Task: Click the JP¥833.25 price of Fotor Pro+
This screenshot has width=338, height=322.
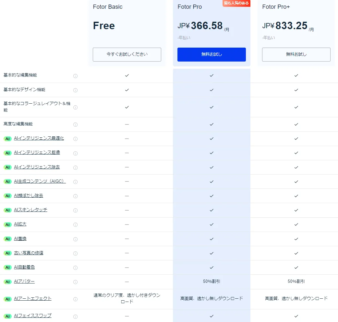Action: pos(288,26)
